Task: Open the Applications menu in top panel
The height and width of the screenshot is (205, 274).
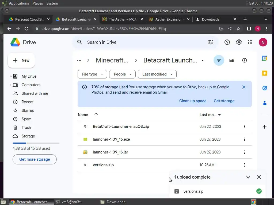Action: 19,3
